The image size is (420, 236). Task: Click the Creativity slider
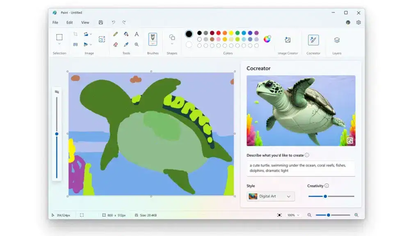(325, 196)
